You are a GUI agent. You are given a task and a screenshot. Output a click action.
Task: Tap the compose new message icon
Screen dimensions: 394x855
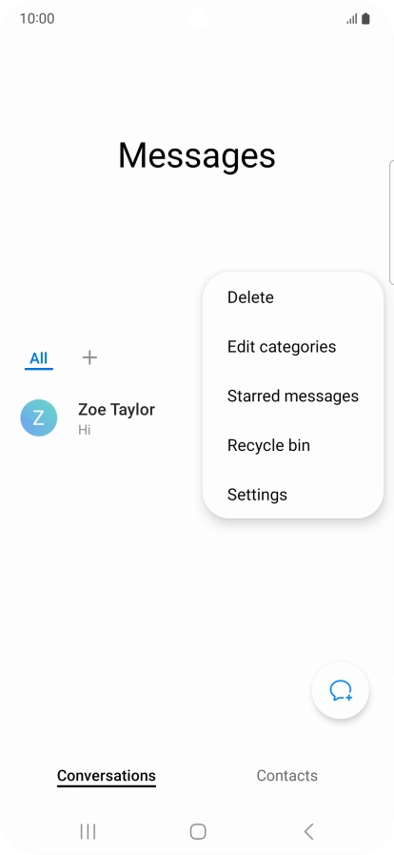coord(340,690)
